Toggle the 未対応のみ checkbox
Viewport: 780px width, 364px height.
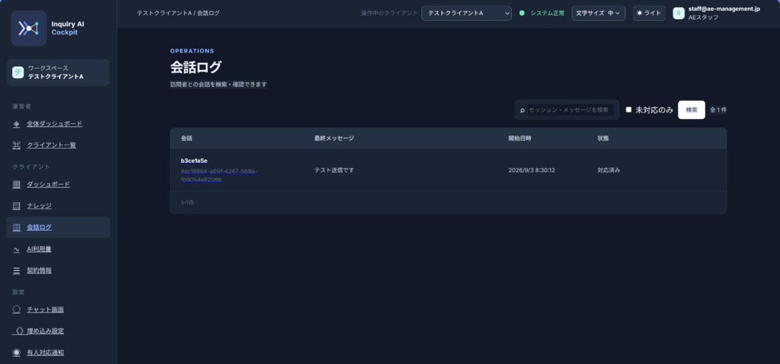(629, 110)
